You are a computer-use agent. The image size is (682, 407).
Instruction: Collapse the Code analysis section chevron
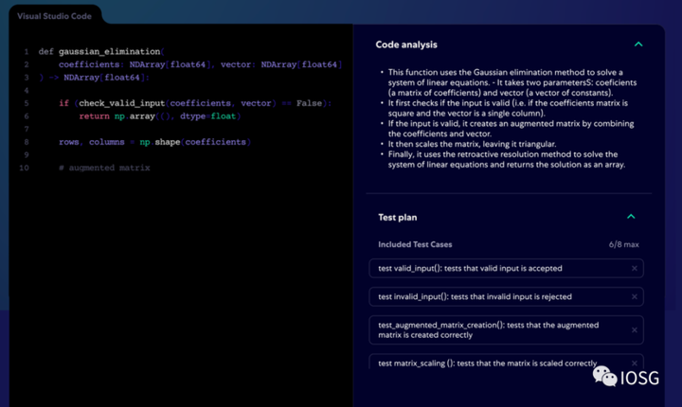click(x=638, y=44)
